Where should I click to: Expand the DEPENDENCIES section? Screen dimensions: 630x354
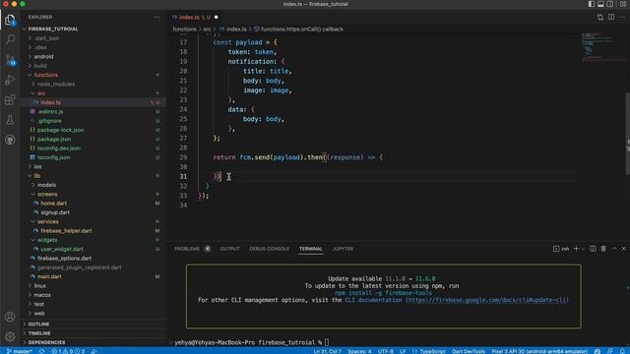point(46,342)
